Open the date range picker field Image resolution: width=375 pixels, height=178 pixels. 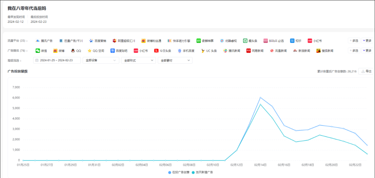pos(57,60)
